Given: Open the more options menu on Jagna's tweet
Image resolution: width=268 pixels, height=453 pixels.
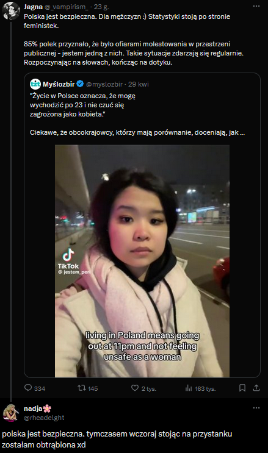Looking at the screenshot, I should click(256, 6).
